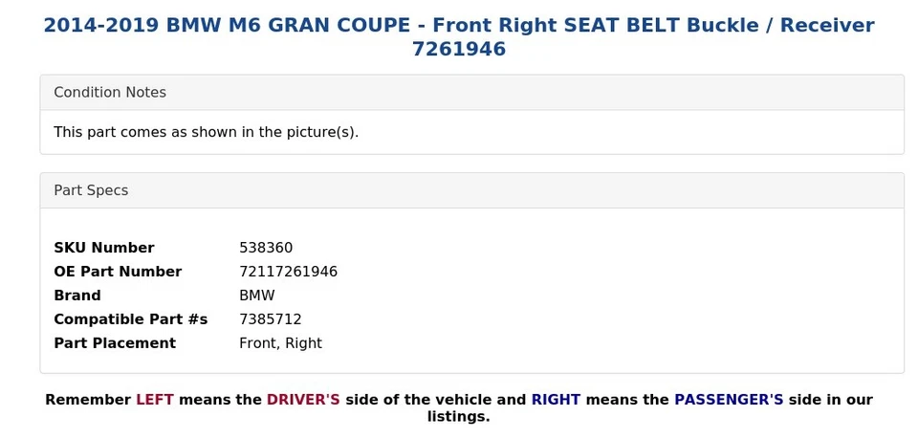Click the word 'listings.' in the reminder
Viewport: 918px width, 439px height.
click(458, 417)
